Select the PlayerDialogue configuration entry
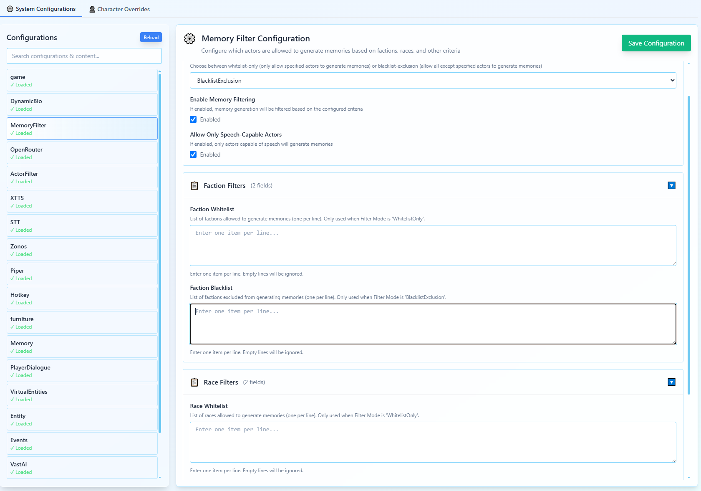Viewport: 701px width, 491px height. click(82, 371)
